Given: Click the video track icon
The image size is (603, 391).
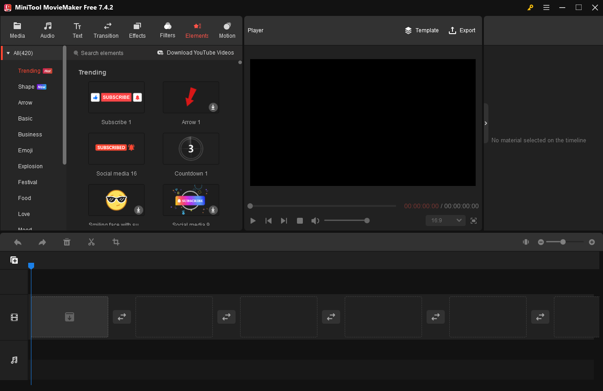Looking at the screenshot, I should 14,317.
